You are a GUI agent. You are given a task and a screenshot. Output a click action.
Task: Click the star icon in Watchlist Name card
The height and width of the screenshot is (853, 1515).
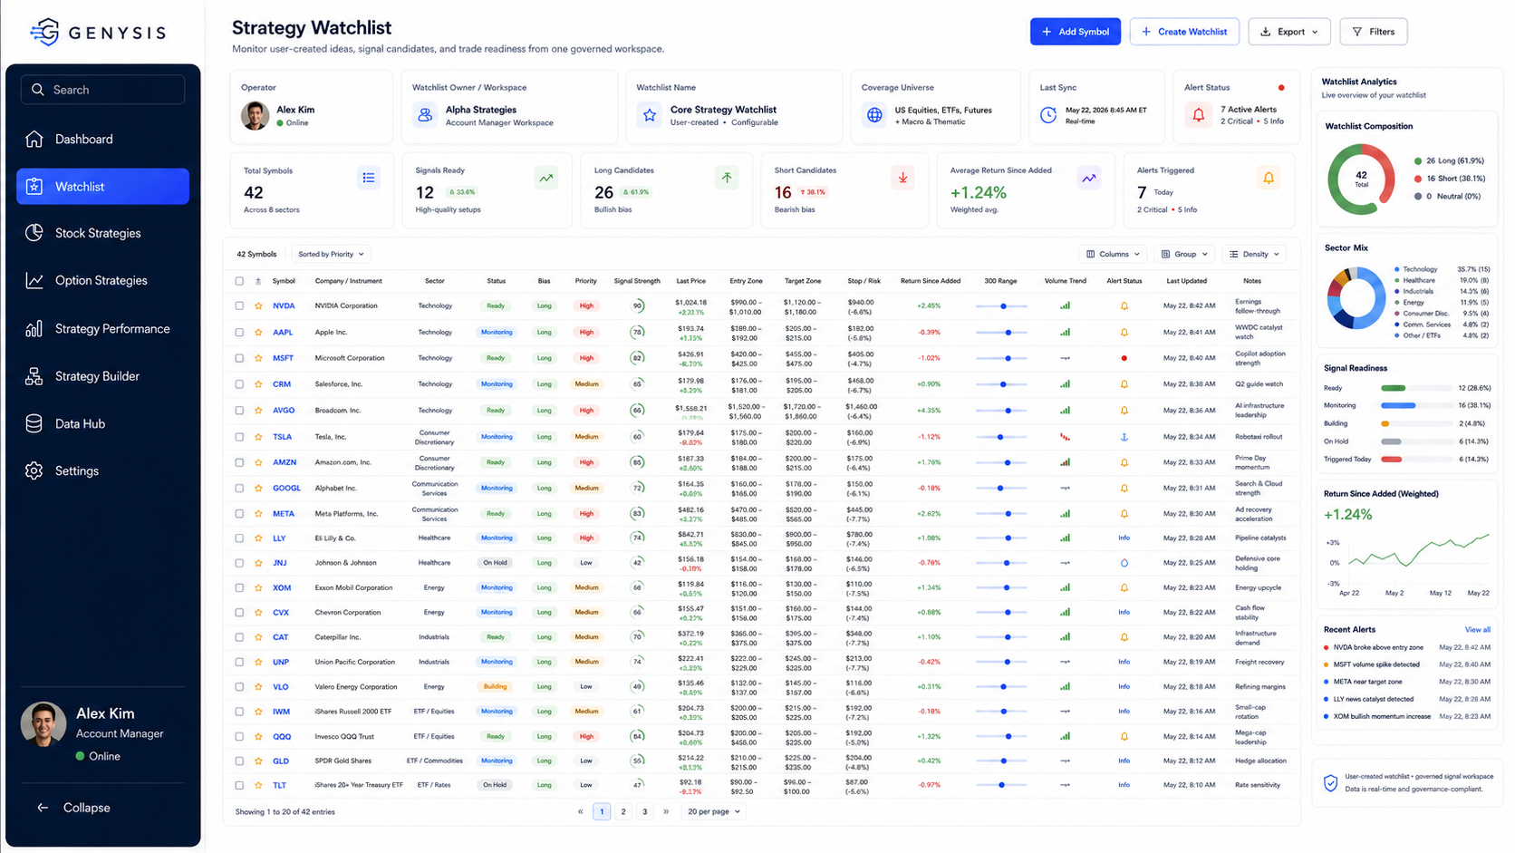pyautogui.click(x=650, y=115)
